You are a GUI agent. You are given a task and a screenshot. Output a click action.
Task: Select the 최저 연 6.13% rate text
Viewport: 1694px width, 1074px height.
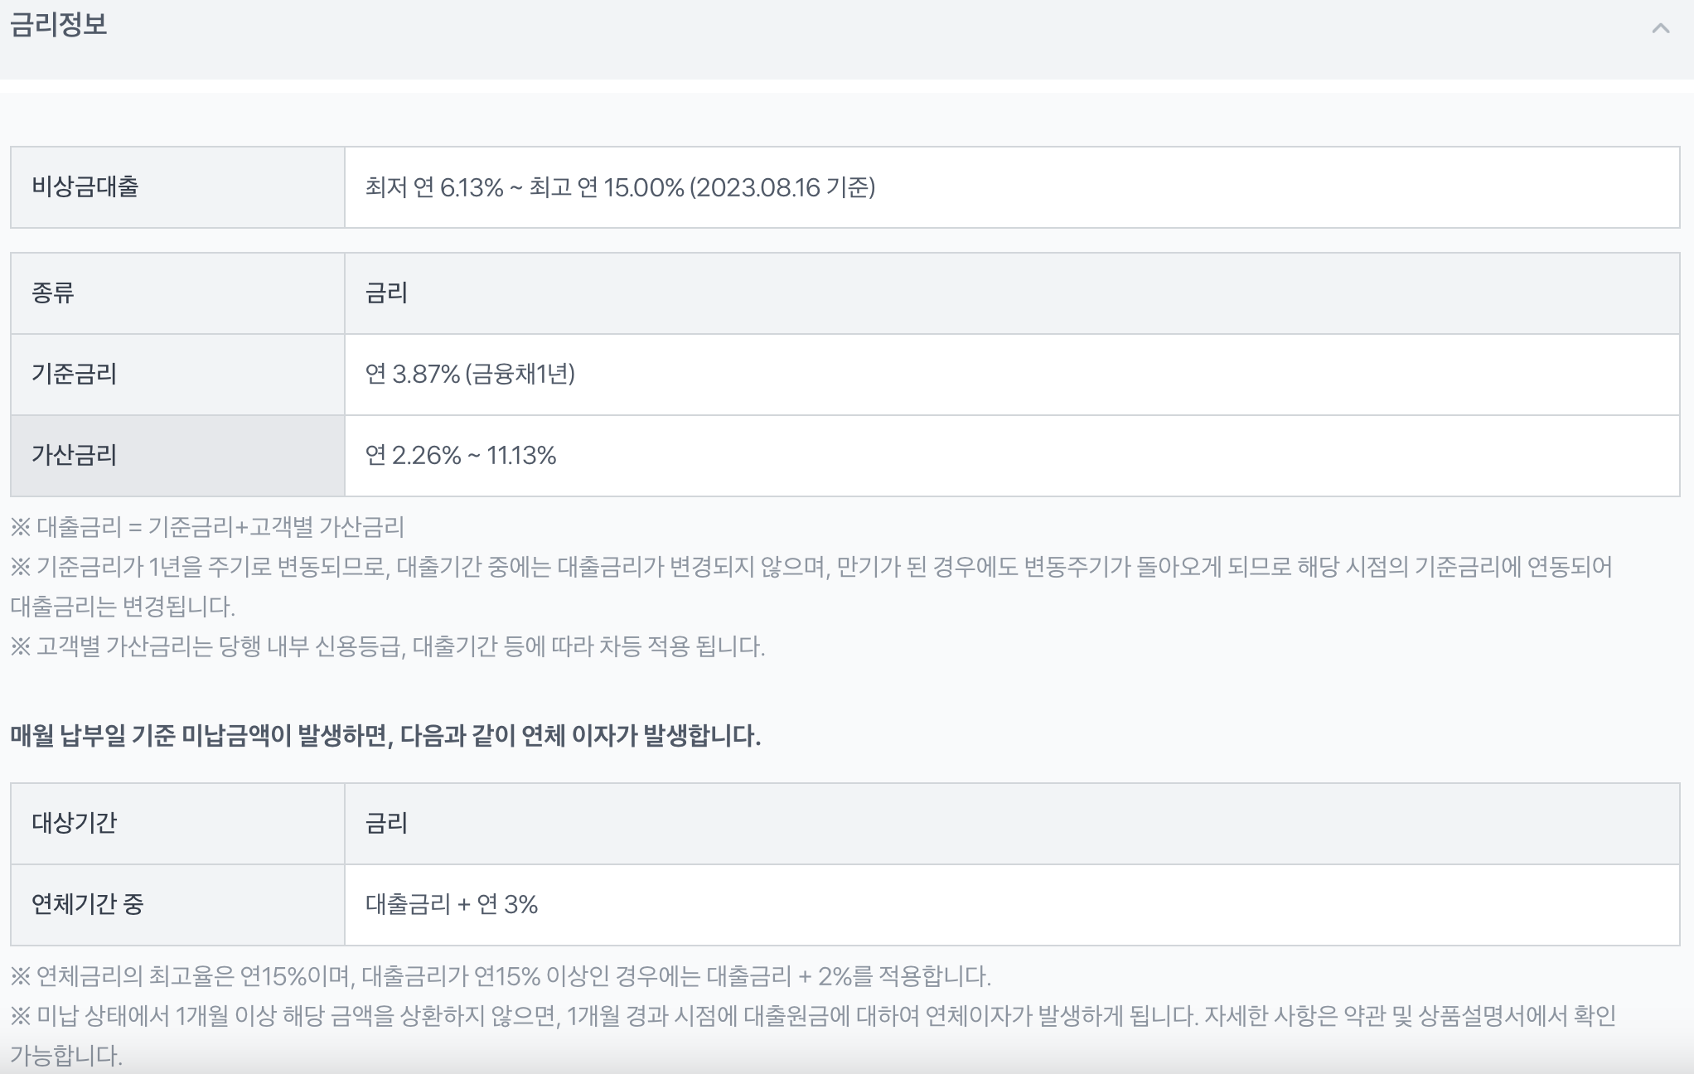[x=434, y=188]
